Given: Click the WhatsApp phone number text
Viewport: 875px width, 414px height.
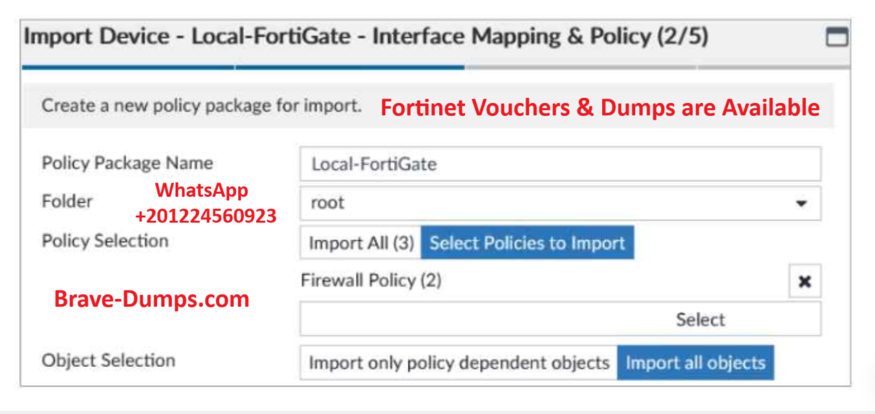Looking at the screenshot, I should pos(206,215).
